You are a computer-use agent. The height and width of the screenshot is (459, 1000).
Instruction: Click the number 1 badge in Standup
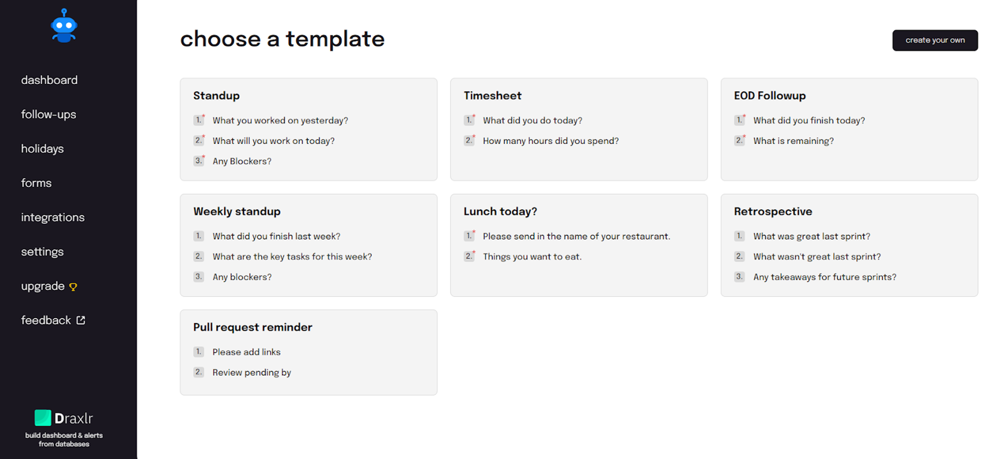[199, 120]
